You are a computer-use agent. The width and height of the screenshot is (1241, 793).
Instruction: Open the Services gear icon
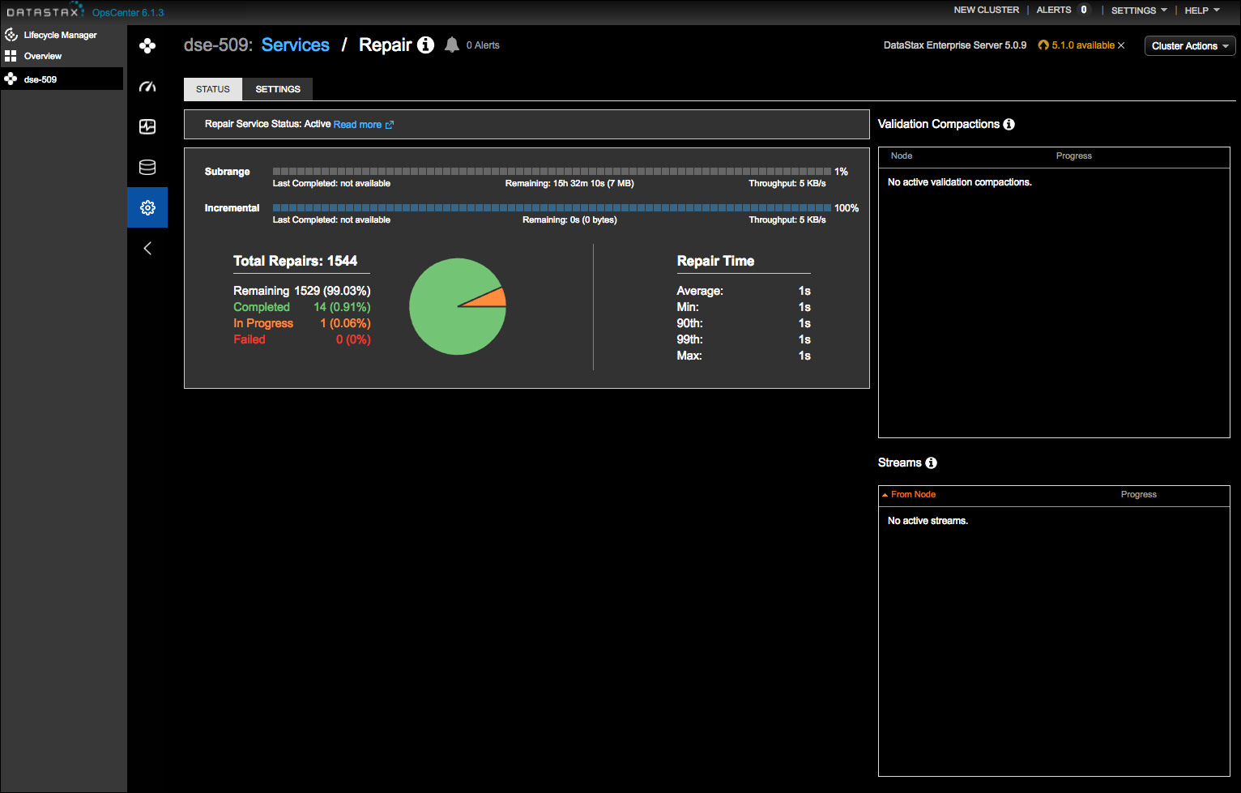click(x=147, y=207)
